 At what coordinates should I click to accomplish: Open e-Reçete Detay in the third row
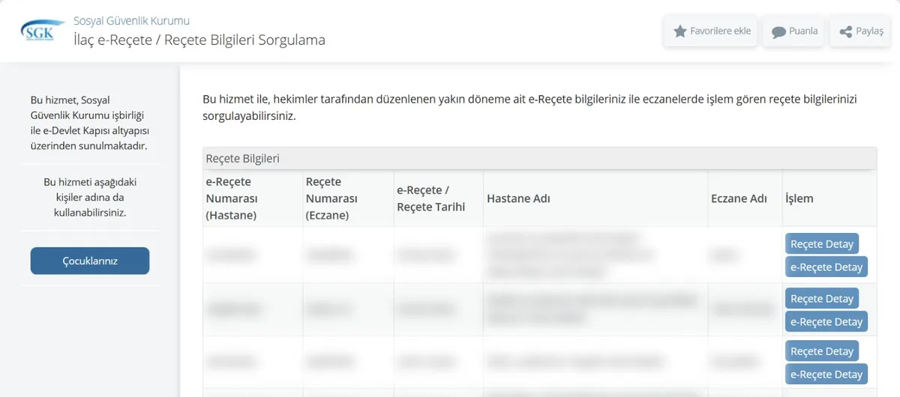pos(826,374)
